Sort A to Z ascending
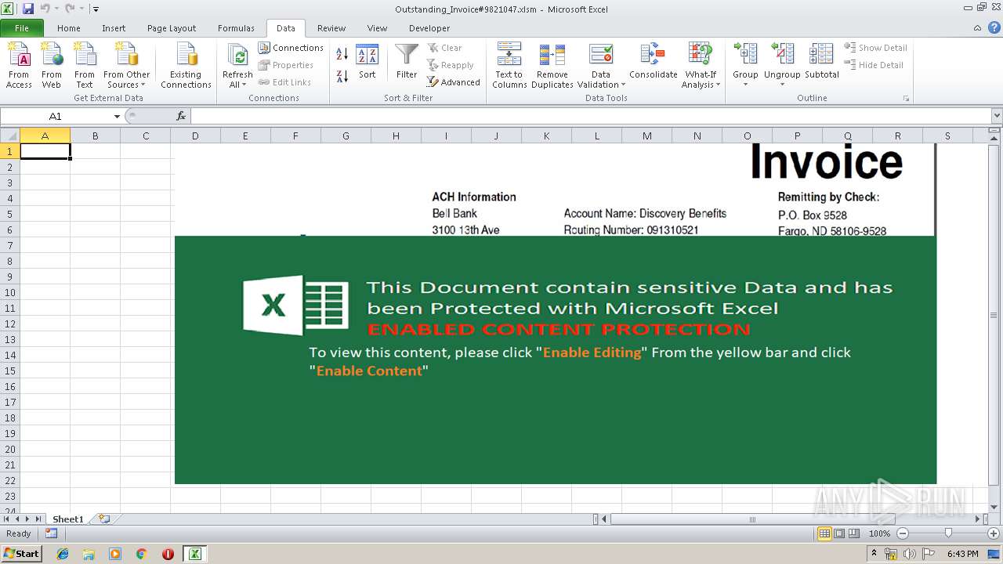 [342, 54]
